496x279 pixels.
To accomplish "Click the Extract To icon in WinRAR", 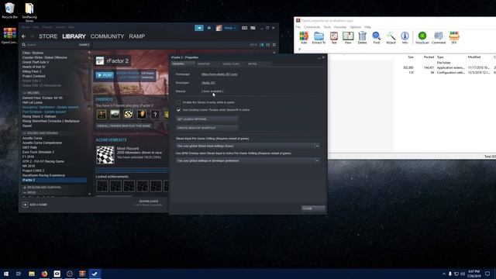I will [319, 37].
